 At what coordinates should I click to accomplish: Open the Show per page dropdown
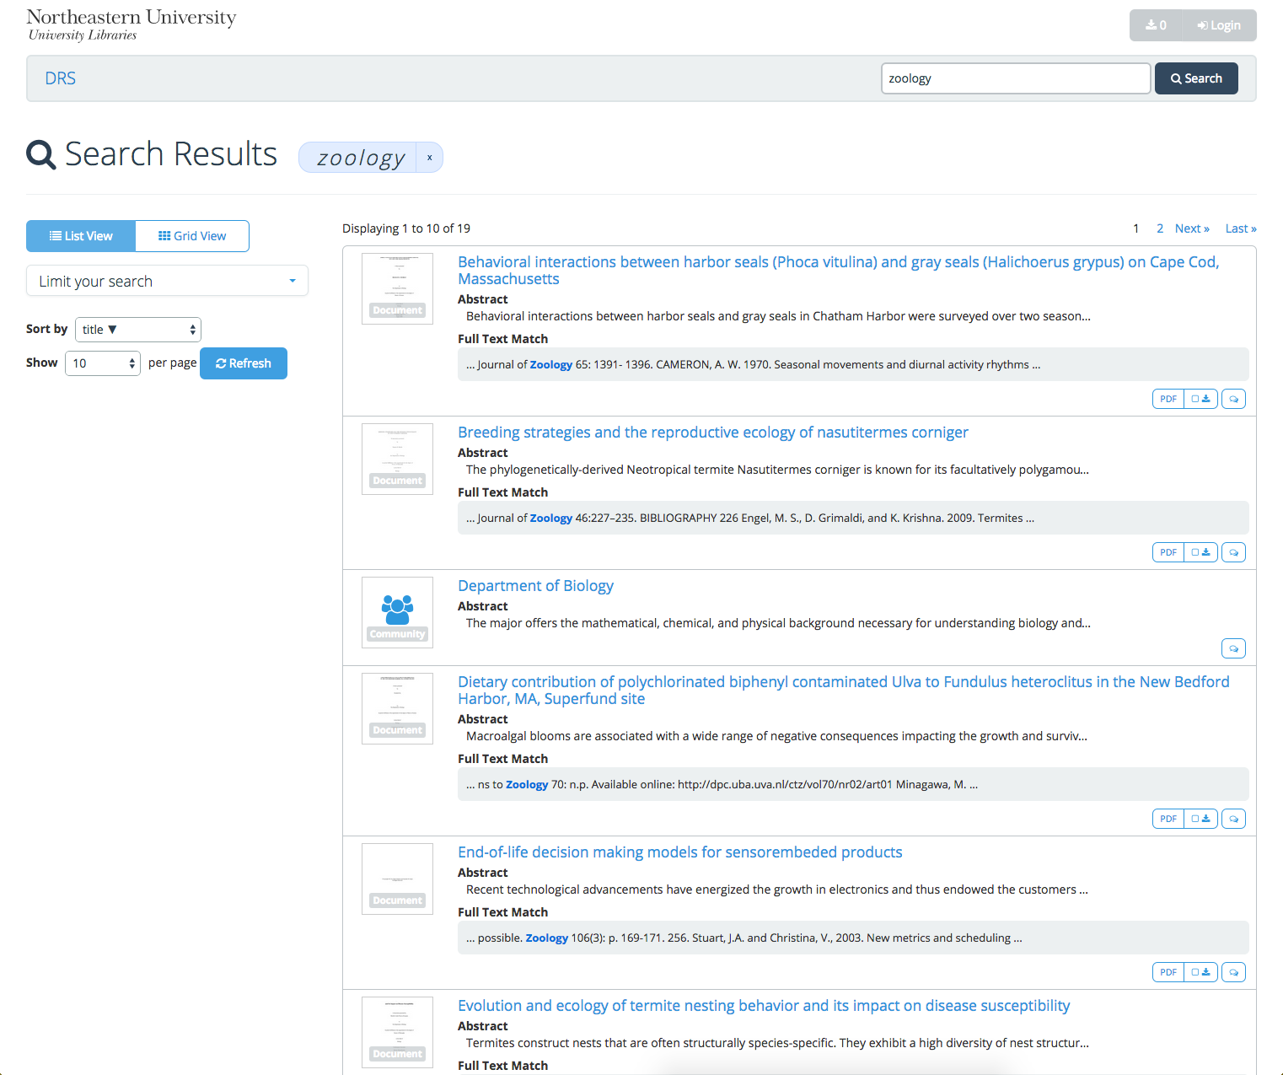[103, 363]
